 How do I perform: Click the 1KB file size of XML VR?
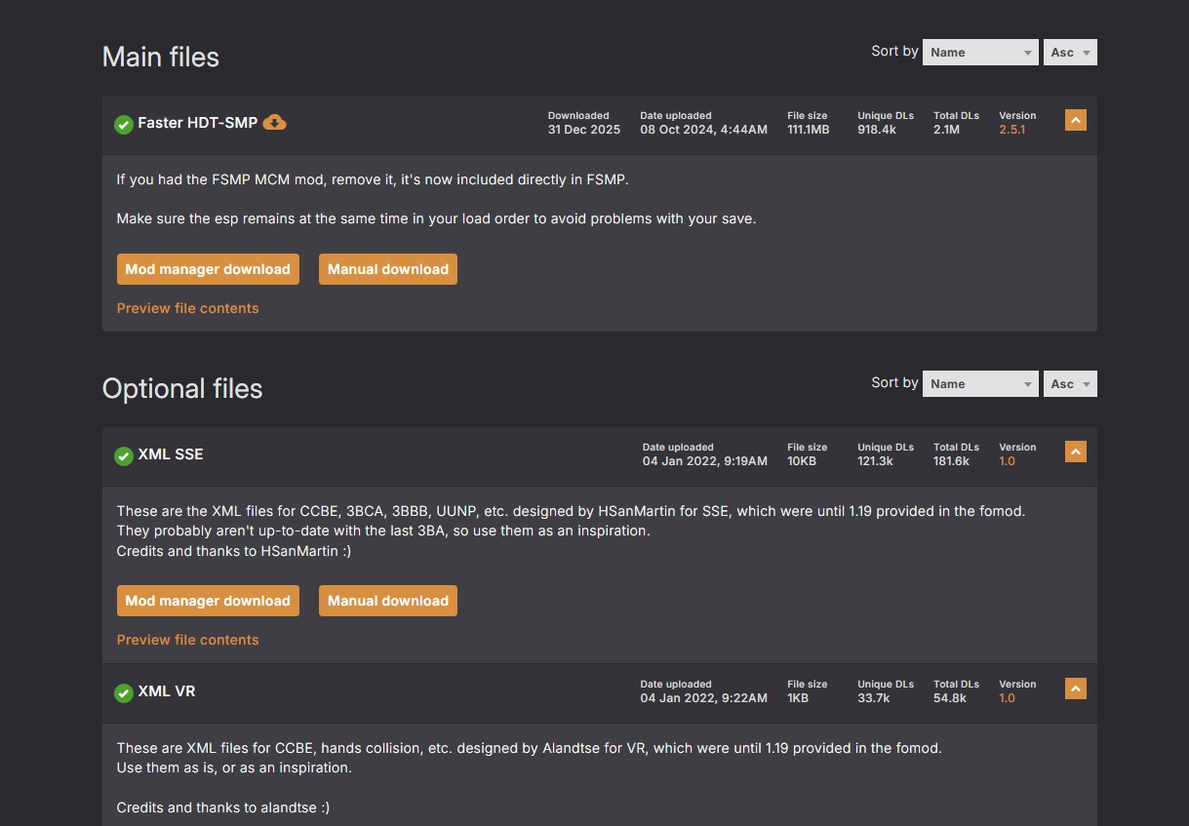click(x=798, y=698)
